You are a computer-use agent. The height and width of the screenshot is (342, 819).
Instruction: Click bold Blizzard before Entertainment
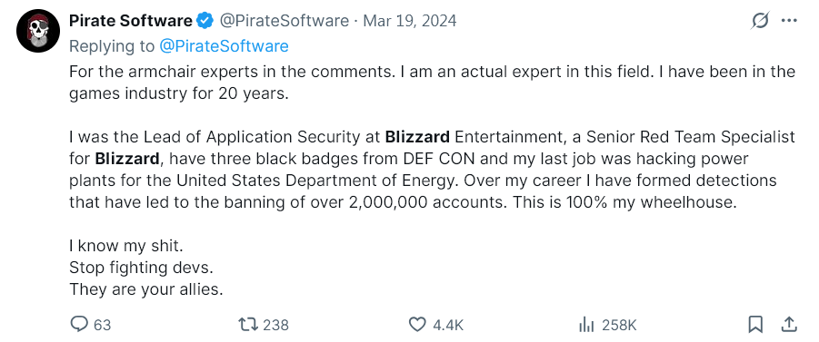pos(417,137)
